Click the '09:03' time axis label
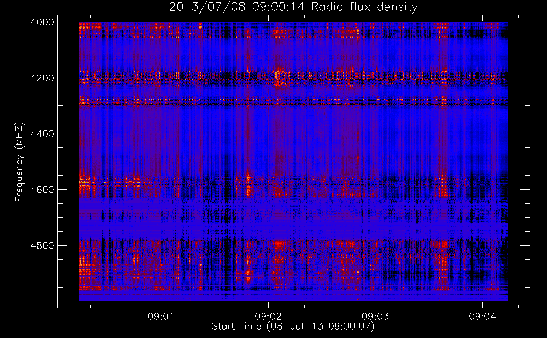 click(375, 316)
